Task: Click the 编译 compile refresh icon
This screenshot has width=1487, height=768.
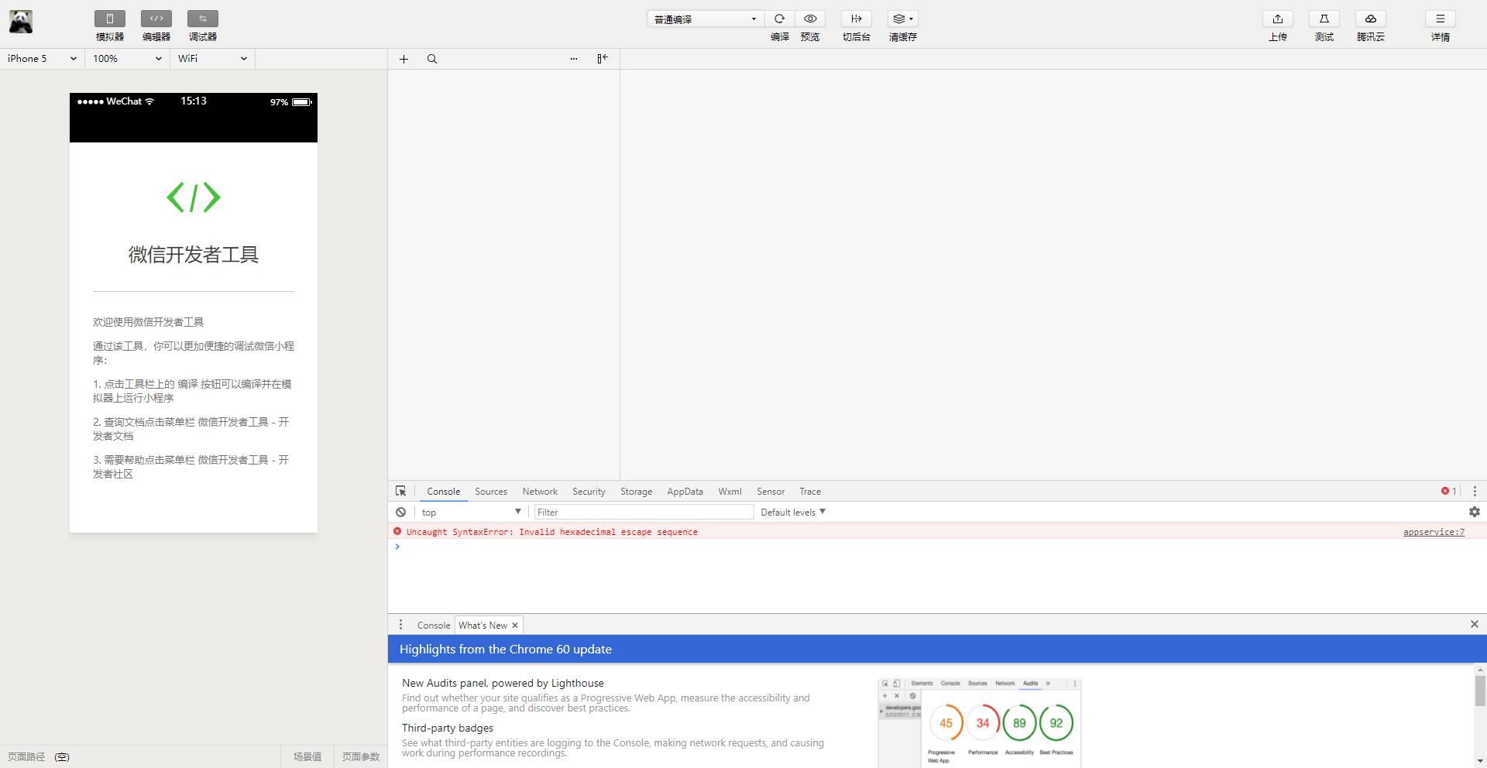Action: point(780,19)
